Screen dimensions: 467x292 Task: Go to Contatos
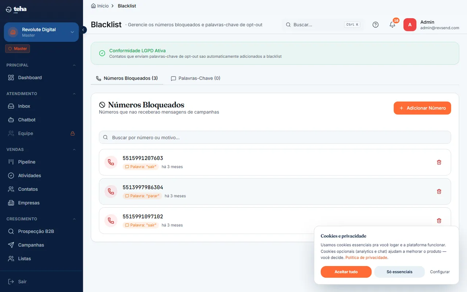(41, 189)
